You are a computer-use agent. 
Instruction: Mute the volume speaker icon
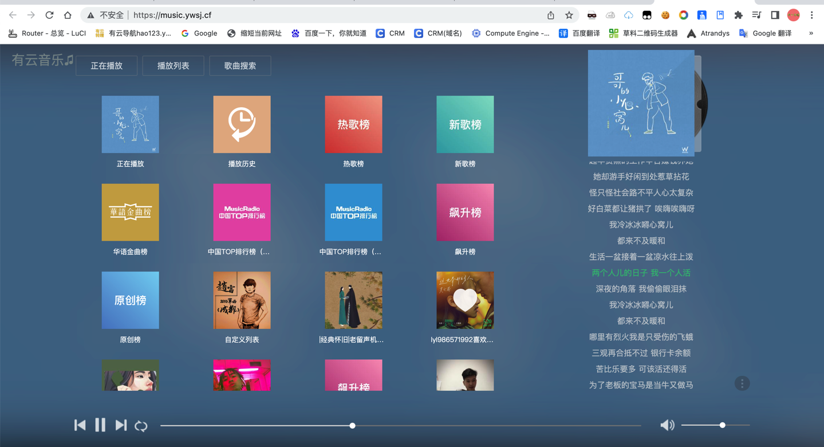coord(667,425)
